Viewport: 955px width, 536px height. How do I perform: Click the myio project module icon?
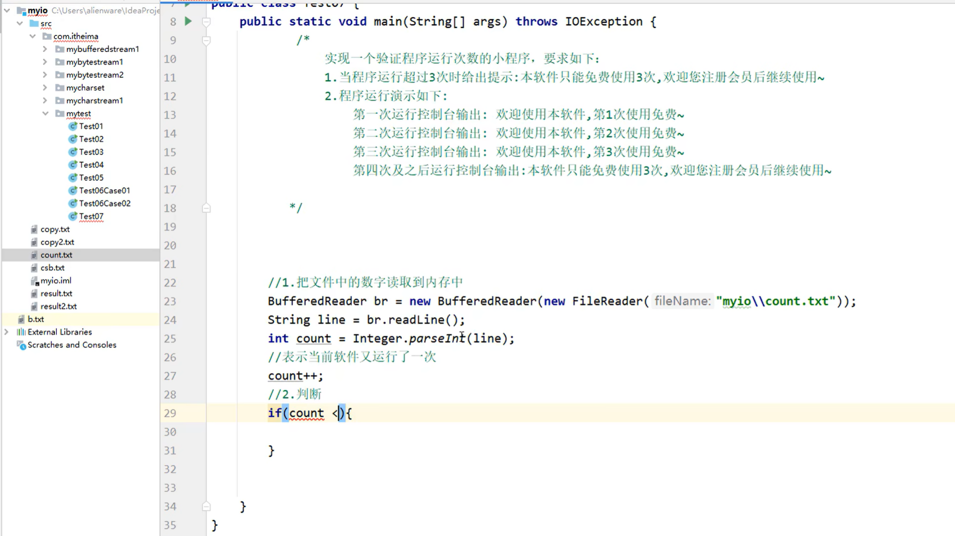[21, 11]
